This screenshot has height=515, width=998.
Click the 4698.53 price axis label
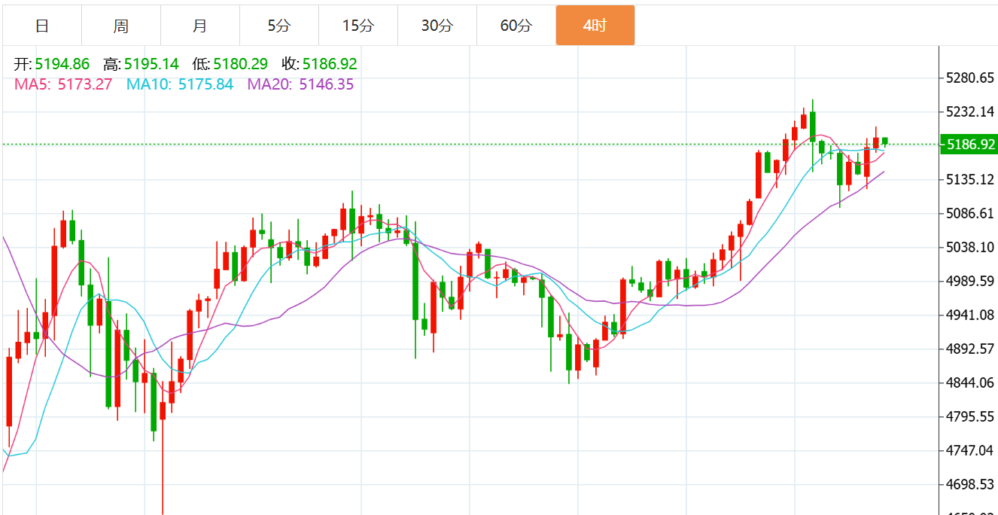pyautogui.click(x=970, y=484)
